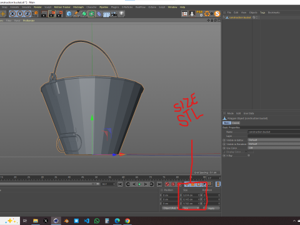Open the Window menu
The image size is (300, 225).
pyautogui.click(x=172, y=7)
